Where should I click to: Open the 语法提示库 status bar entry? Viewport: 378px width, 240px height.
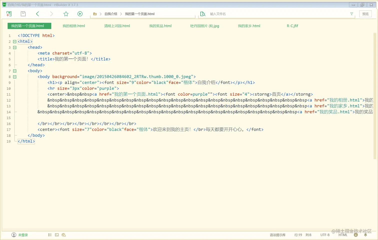pyautogui.click(x=277, y=235)
